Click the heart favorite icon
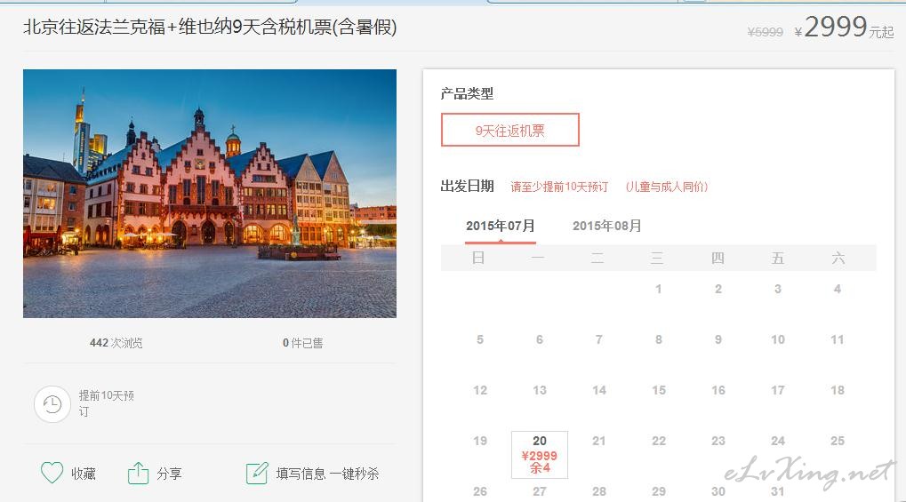The image size is (906, 502). coord(52,473)
